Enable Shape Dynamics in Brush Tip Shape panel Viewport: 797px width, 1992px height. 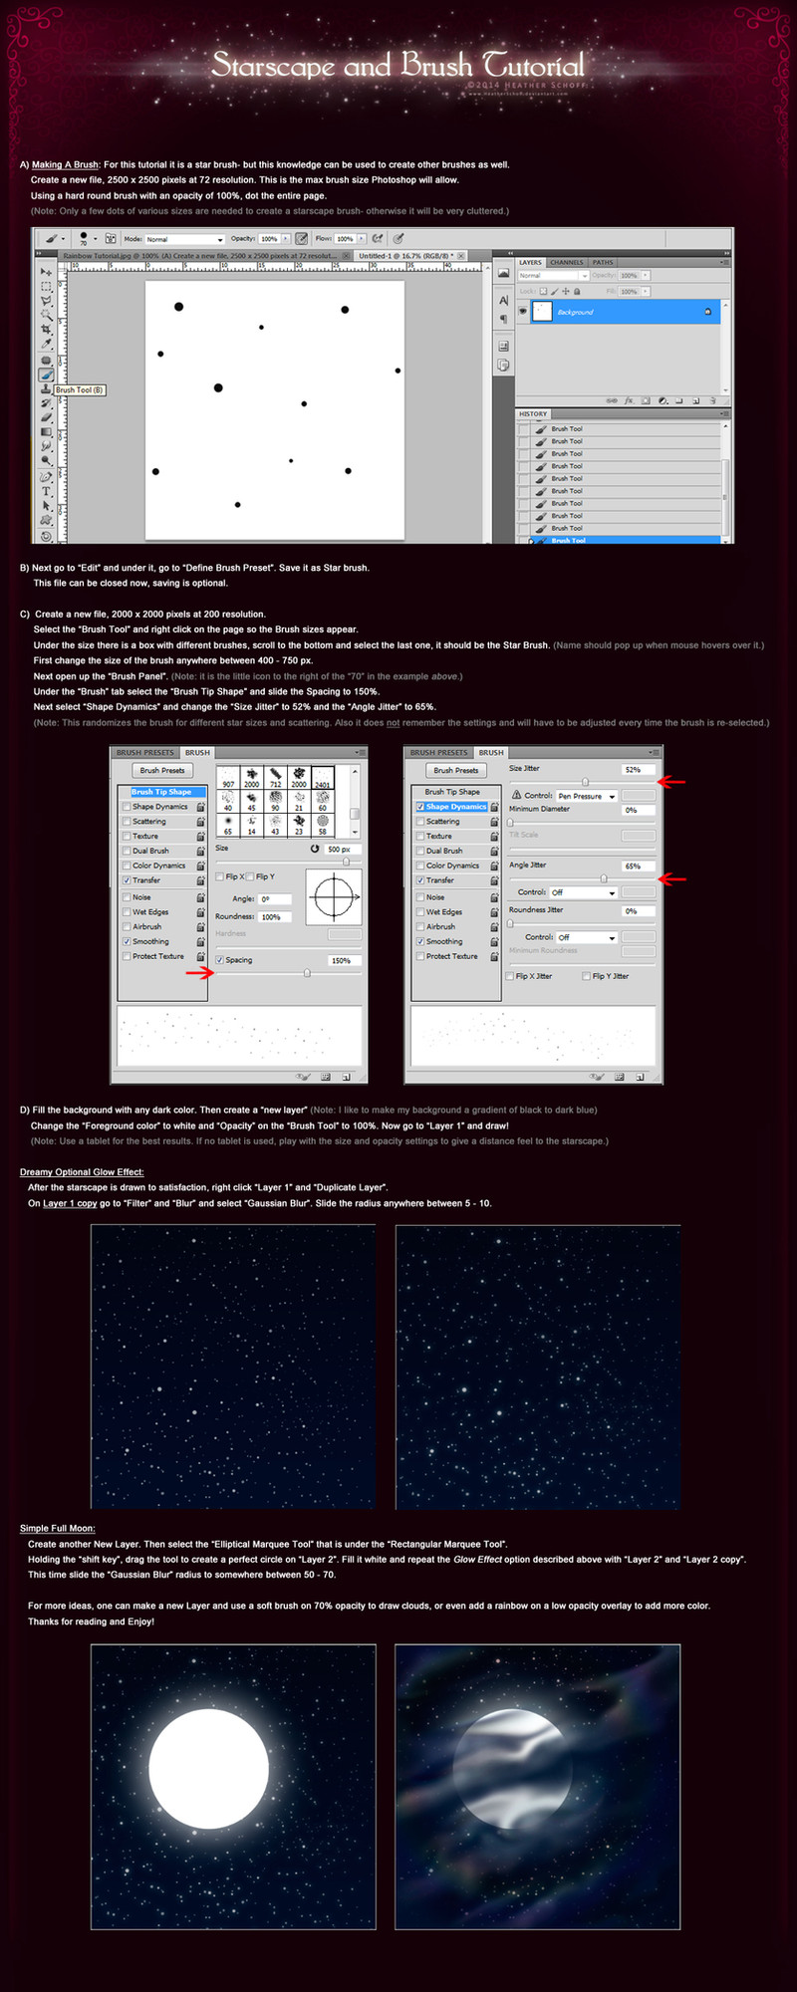pos(127,807)
